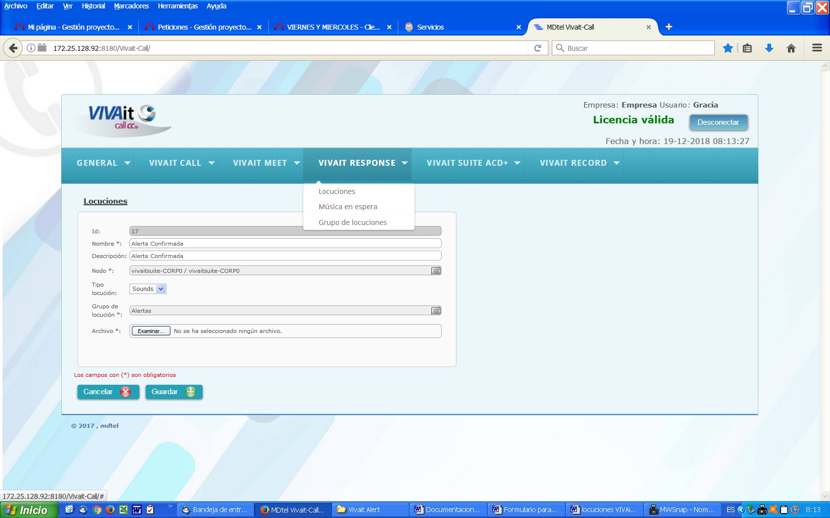Image resolution: width=830 pixels, height=518 pixels.
Task: Open 'Bandeja de entr...' taskbar item
Action: [x=215, y=510]
